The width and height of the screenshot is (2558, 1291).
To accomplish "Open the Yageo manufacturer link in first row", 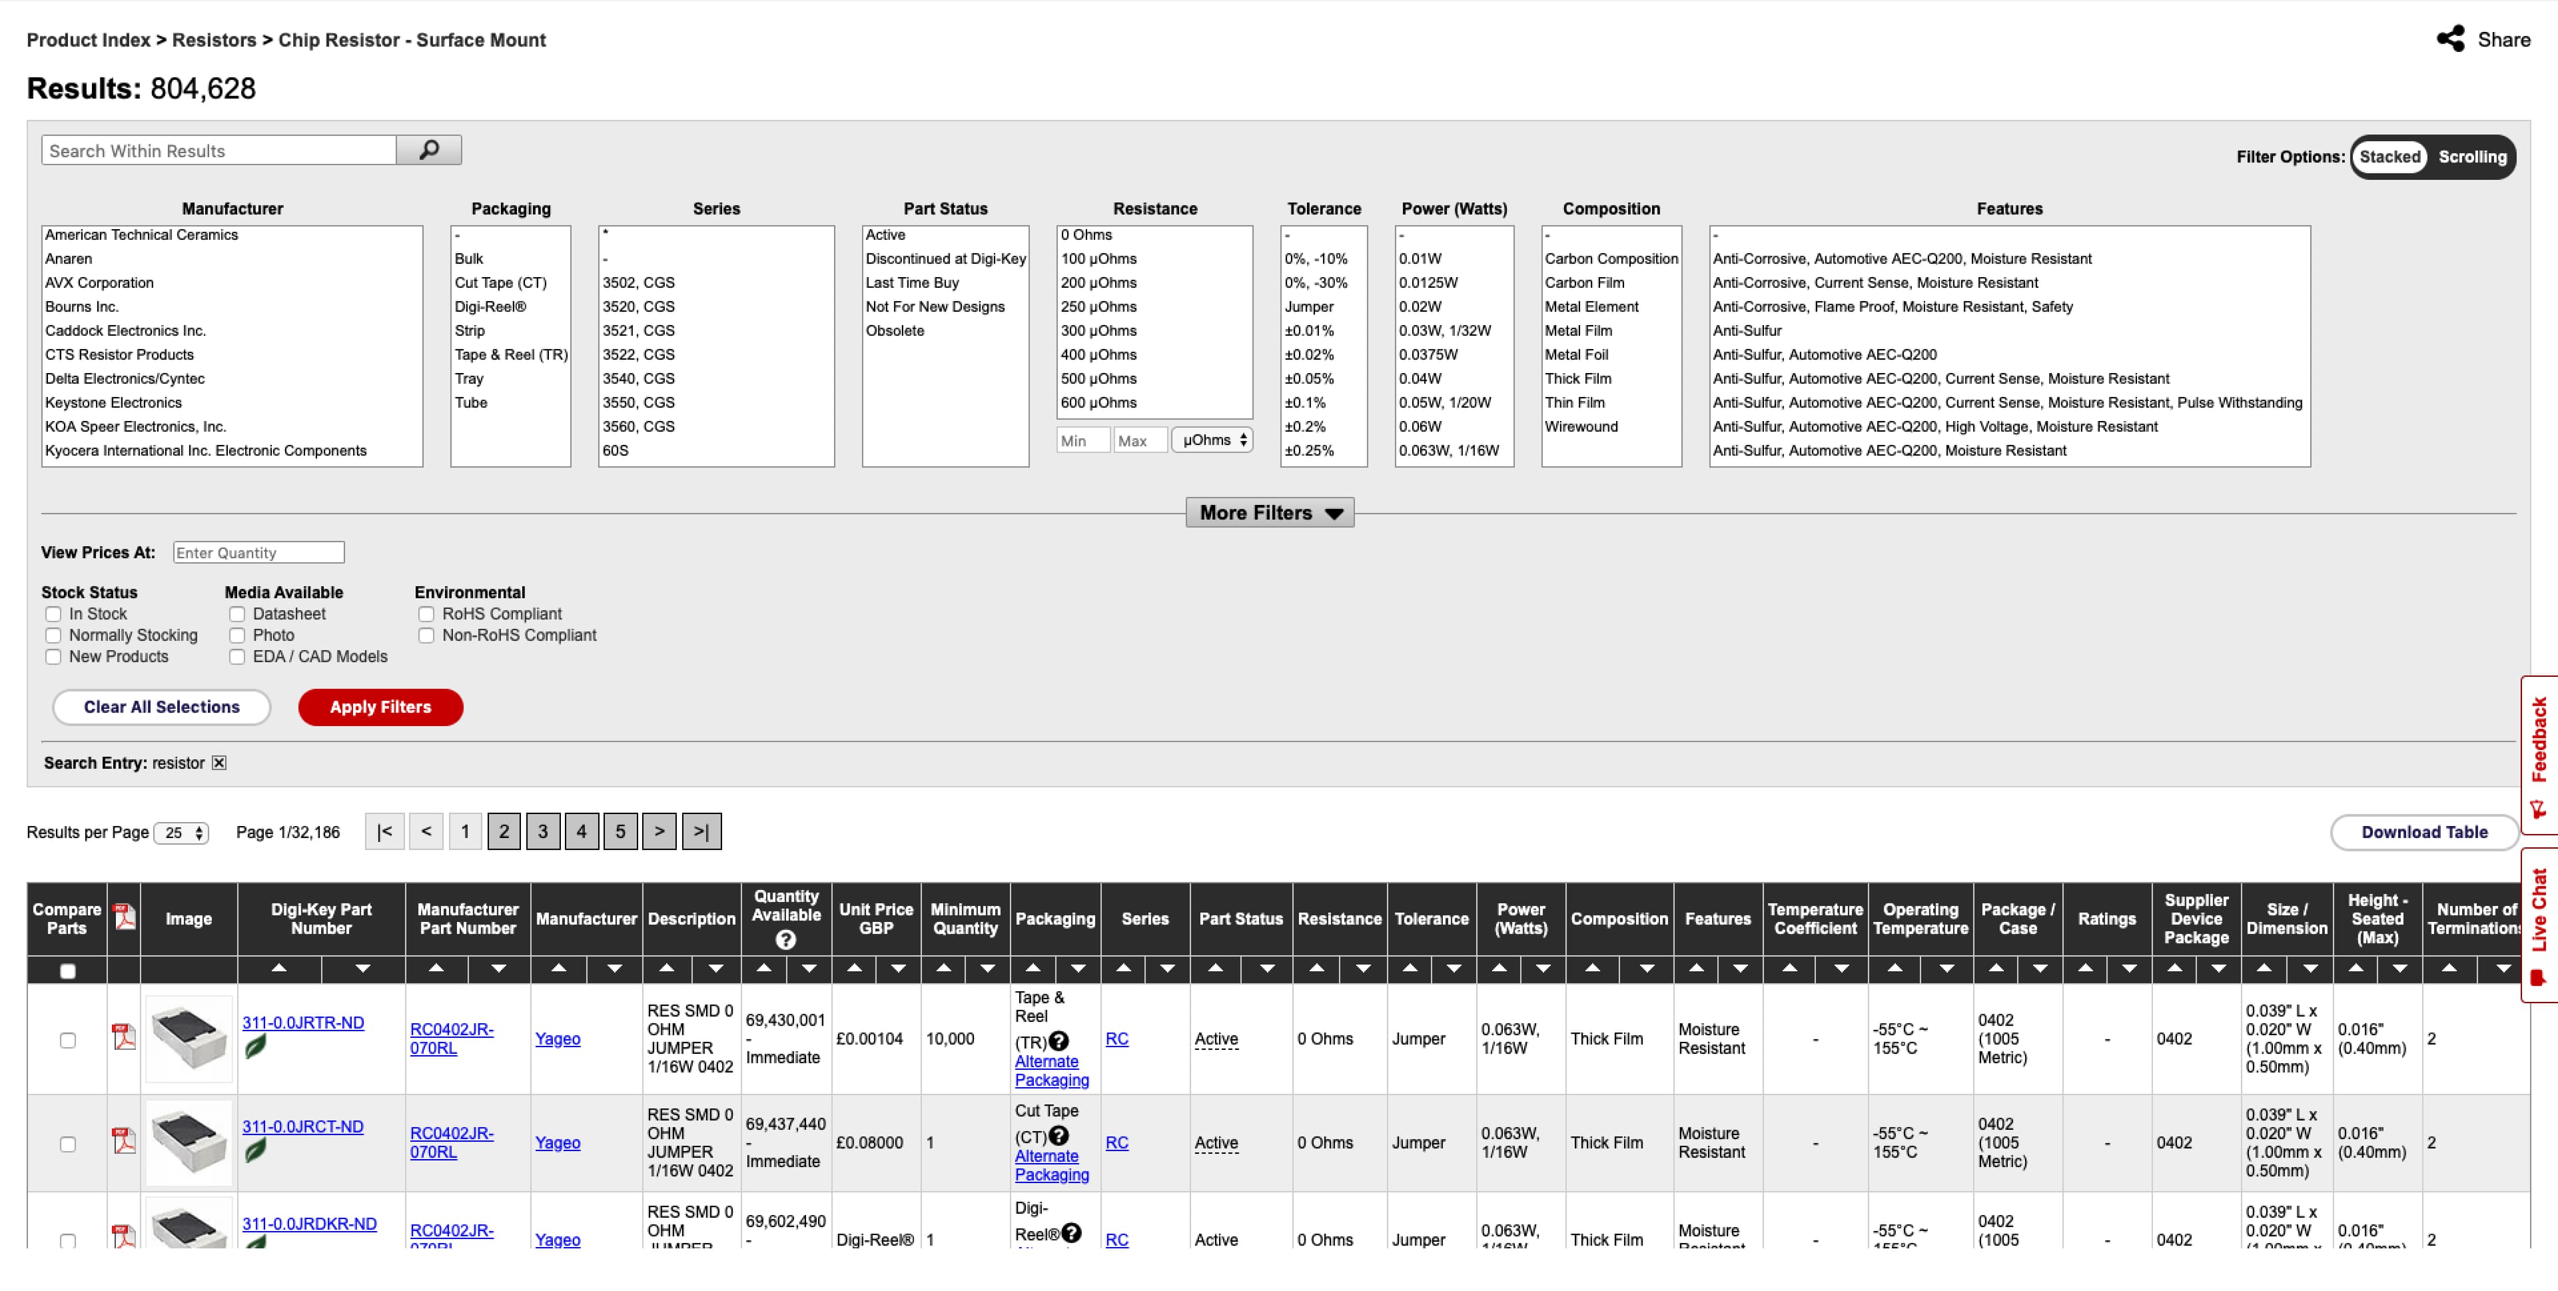I will 557,1039.
